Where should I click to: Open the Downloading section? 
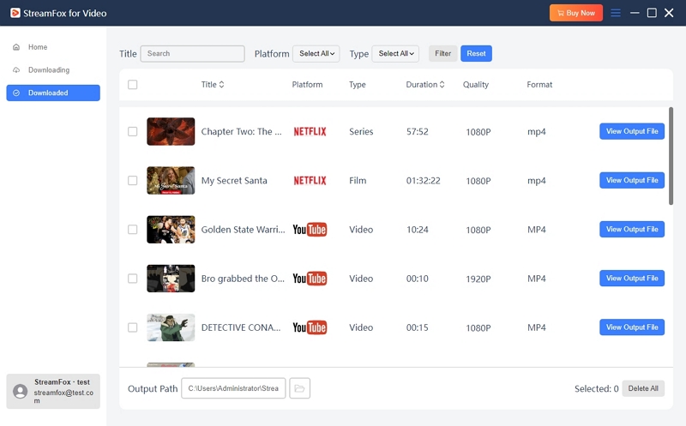tap(53, 70)
